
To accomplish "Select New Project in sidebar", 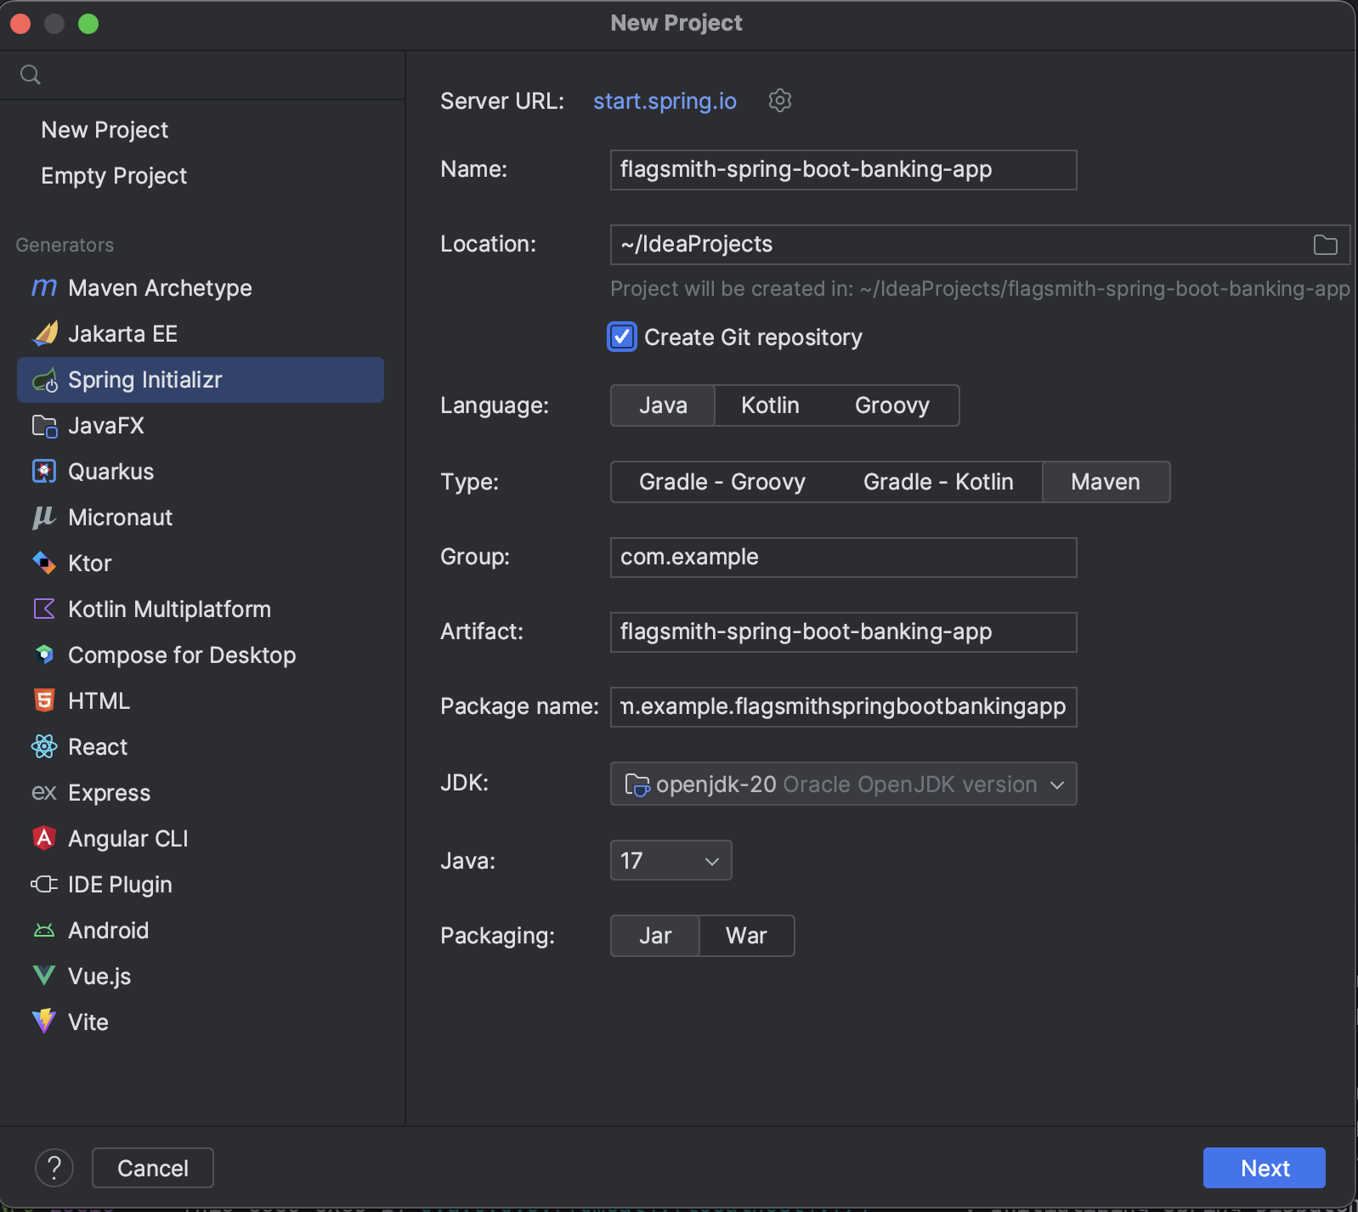I will click(x=105, y=130).
